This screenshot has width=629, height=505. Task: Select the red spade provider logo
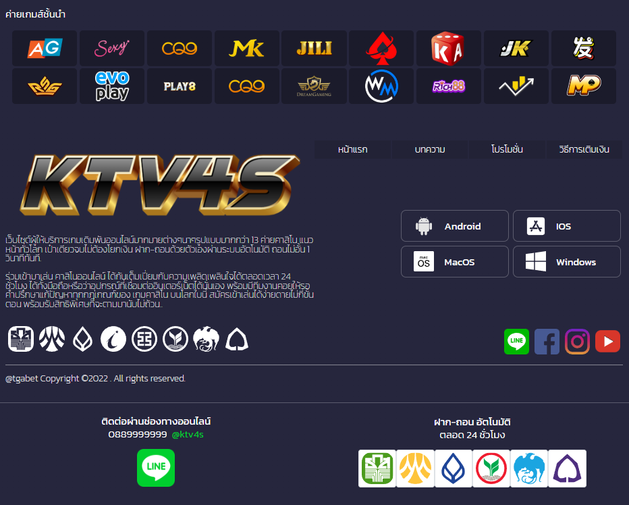tap(381, 48)
